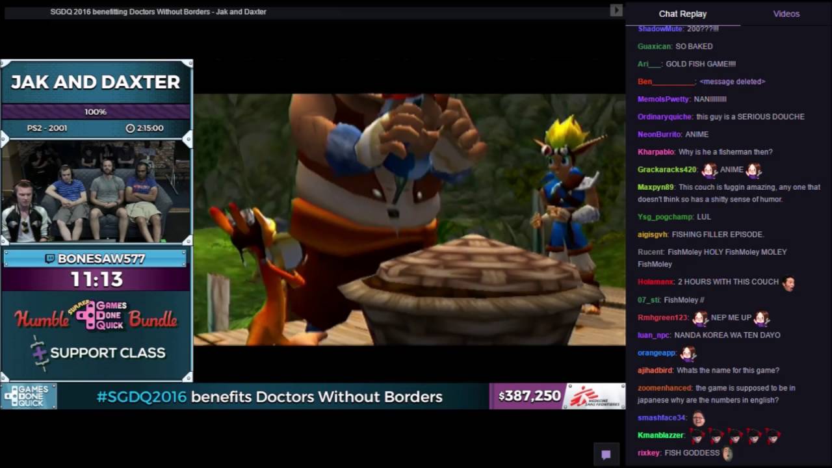The width and height of the screenshot is (832, 468).
Task: Click the smashface34 username in chat
Action: pos(661,417)
